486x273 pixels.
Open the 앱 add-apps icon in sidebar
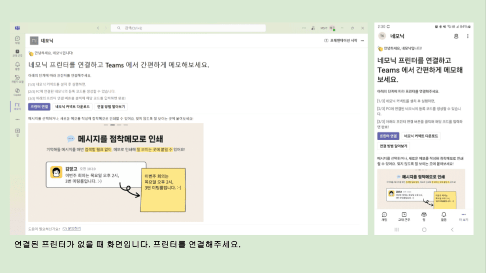click(x=17, y=132)
